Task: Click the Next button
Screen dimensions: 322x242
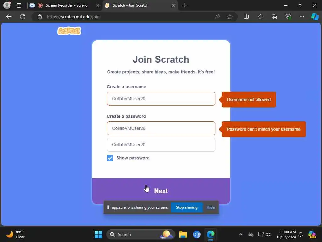Action: click(161, 191)
